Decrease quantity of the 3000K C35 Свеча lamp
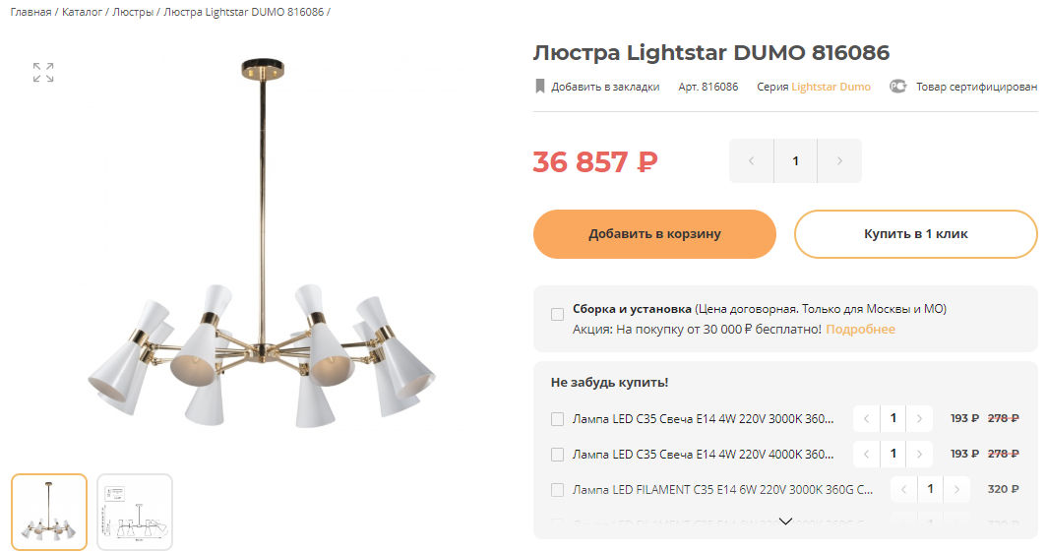 coord(867,419)
